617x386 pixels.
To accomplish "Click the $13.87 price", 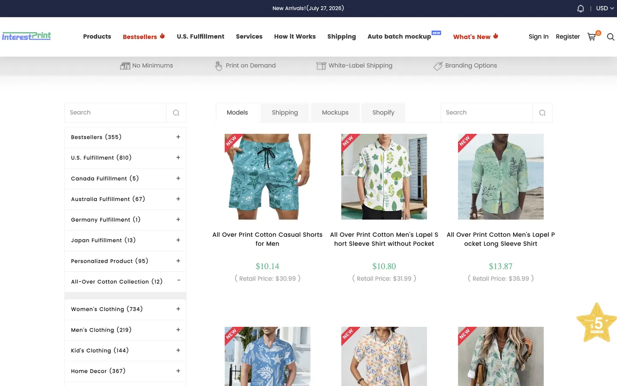I will coord(500,266).
